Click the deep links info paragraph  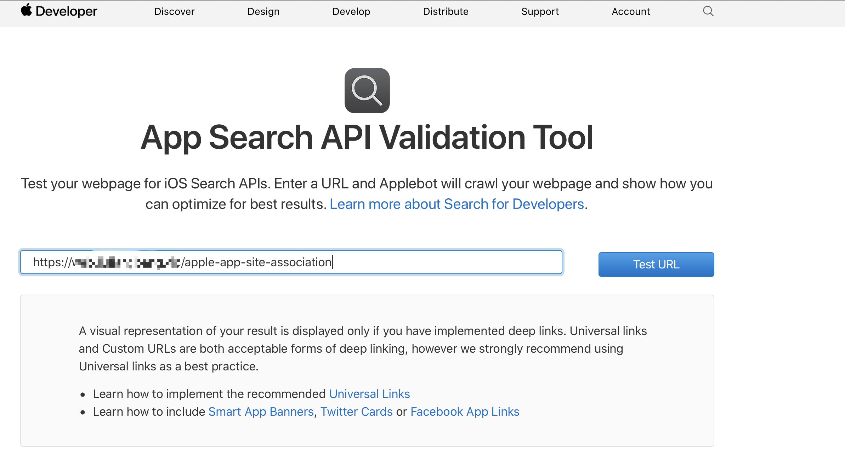[x=363, y=348]
